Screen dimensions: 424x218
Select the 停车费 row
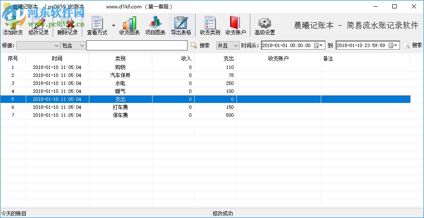pos(205,116)
